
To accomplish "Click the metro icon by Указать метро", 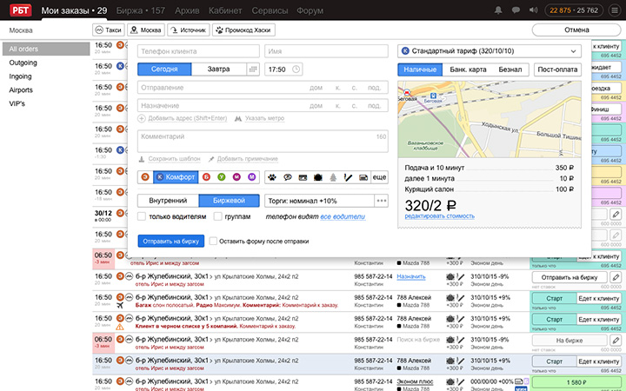I will tap(238, 118).
